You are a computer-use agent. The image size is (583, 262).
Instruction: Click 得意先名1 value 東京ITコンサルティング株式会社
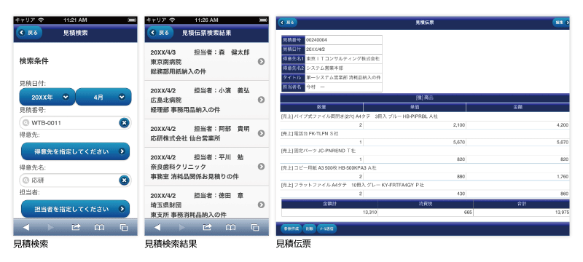tap(343, 59)
